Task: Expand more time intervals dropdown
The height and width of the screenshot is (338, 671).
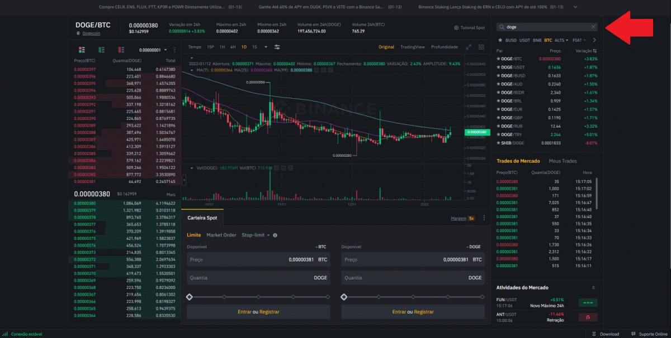Action: tap(266, 47)
